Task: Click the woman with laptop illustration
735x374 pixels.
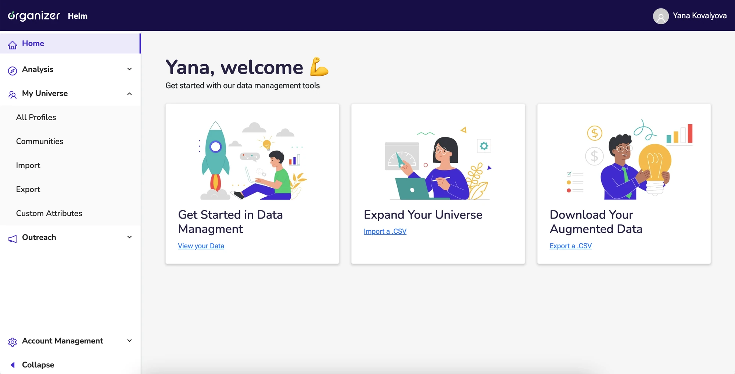Action: (438, 163)
